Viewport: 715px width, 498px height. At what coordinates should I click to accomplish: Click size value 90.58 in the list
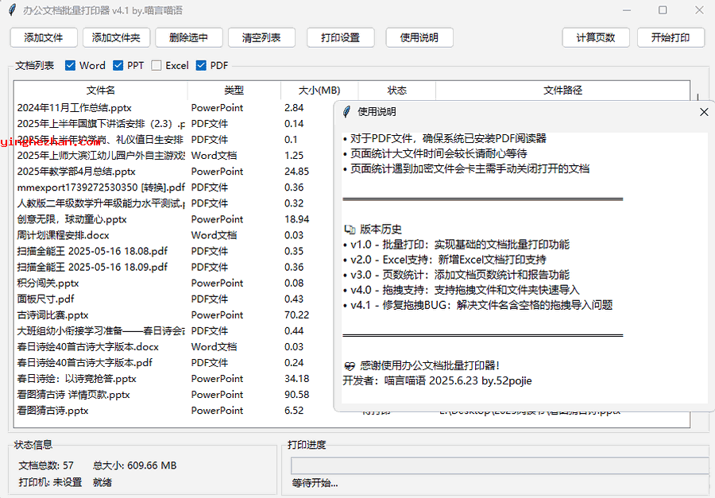[x=297, y=395]
